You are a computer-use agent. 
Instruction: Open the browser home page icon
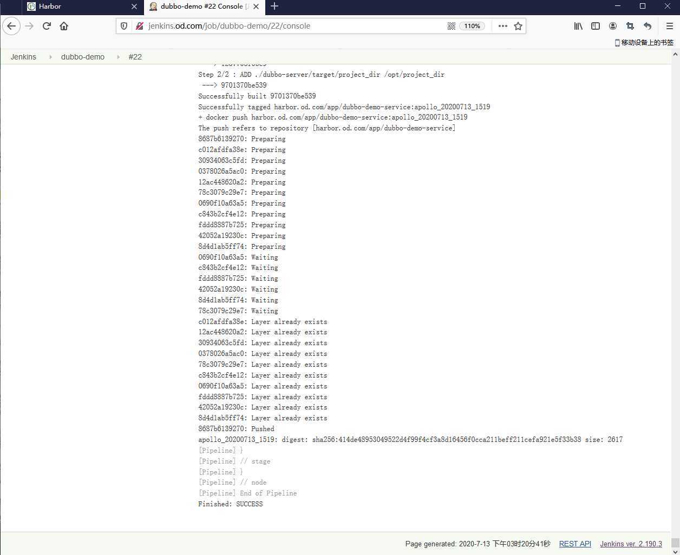[x=64, y=26]
